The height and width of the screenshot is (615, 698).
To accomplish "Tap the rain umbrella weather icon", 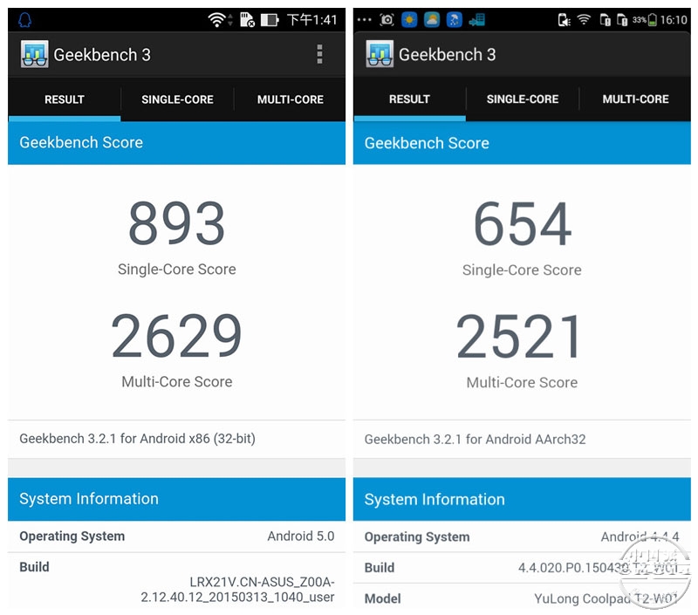I will coord(454,19).
